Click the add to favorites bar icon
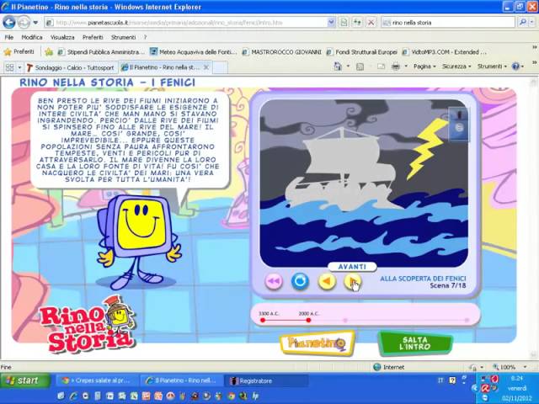Screen dimensions: 539x404 coord(49,52)
